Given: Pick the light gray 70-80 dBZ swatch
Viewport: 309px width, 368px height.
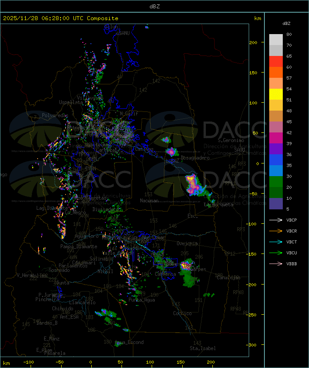Looking at the screenshot, I should (x=276, y=39).
